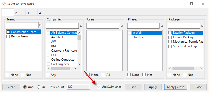This screenshot has height=92, width=209.
Task: Toggle the Use Swimlanes checkbox
Action: (99, 87)
